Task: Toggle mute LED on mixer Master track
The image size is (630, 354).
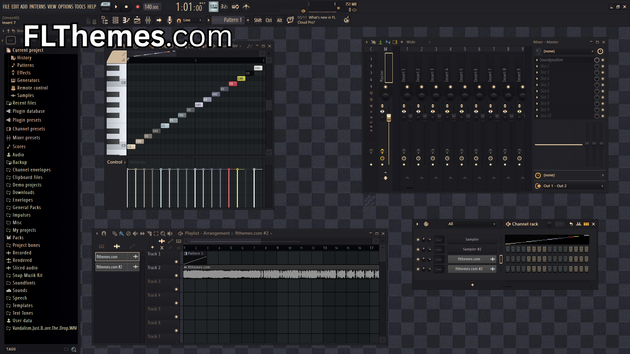Action: (x=386, y=87)
